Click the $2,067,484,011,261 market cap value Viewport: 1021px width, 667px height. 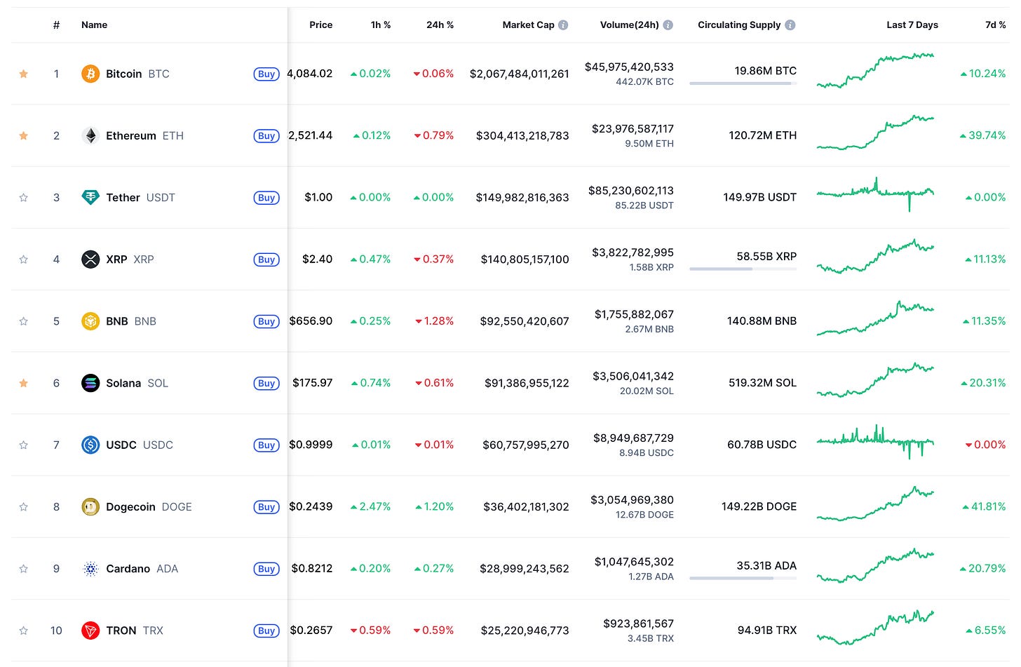(x=520, y=74)
